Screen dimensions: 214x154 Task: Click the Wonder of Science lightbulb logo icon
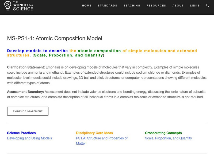tap(8, 6)
